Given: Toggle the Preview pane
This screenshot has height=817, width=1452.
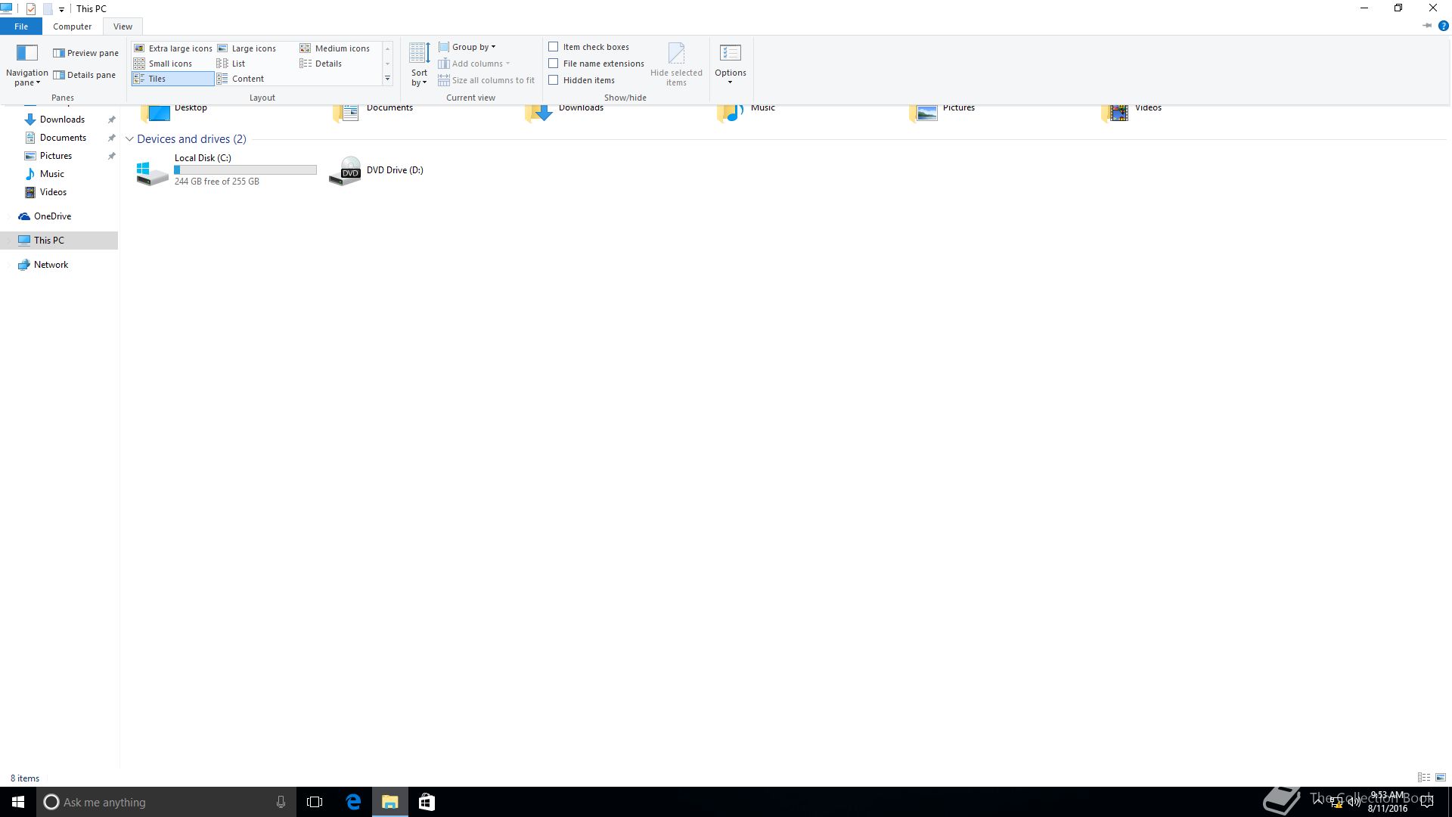Looking at the screenshot, I should 85,53.
